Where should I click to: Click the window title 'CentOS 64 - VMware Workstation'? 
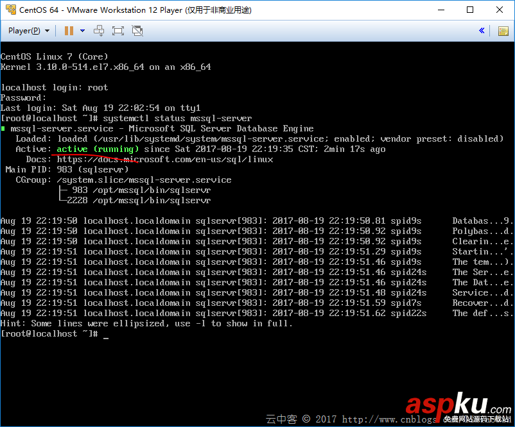(x=135, y=10)
